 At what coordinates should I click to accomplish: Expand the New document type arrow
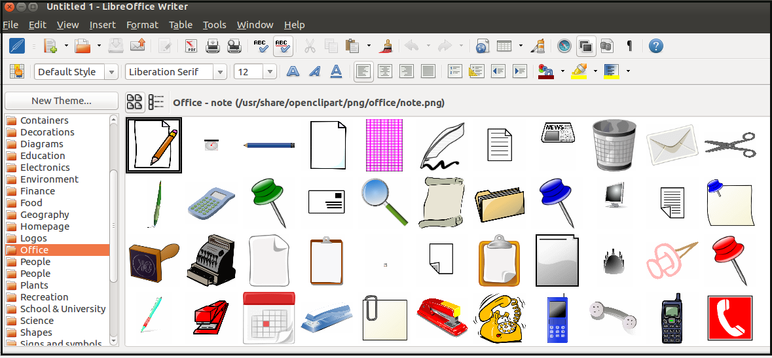click(x=66, y=46)
